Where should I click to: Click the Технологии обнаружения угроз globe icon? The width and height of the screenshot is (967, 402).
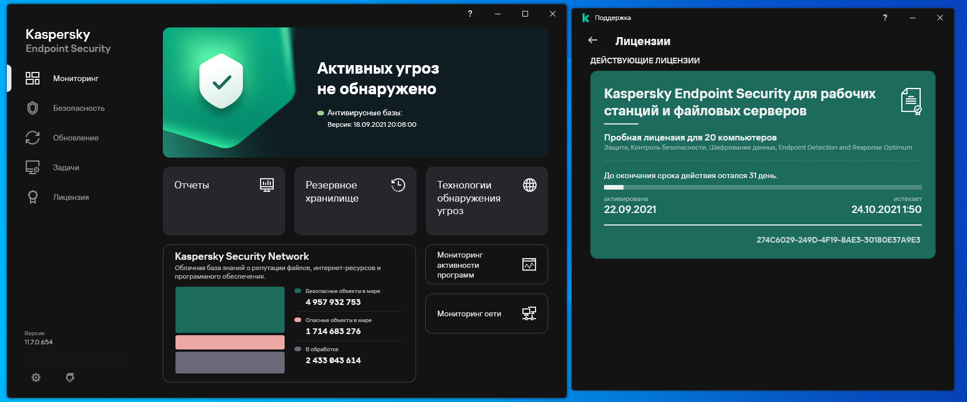click(x=530, y=184)
